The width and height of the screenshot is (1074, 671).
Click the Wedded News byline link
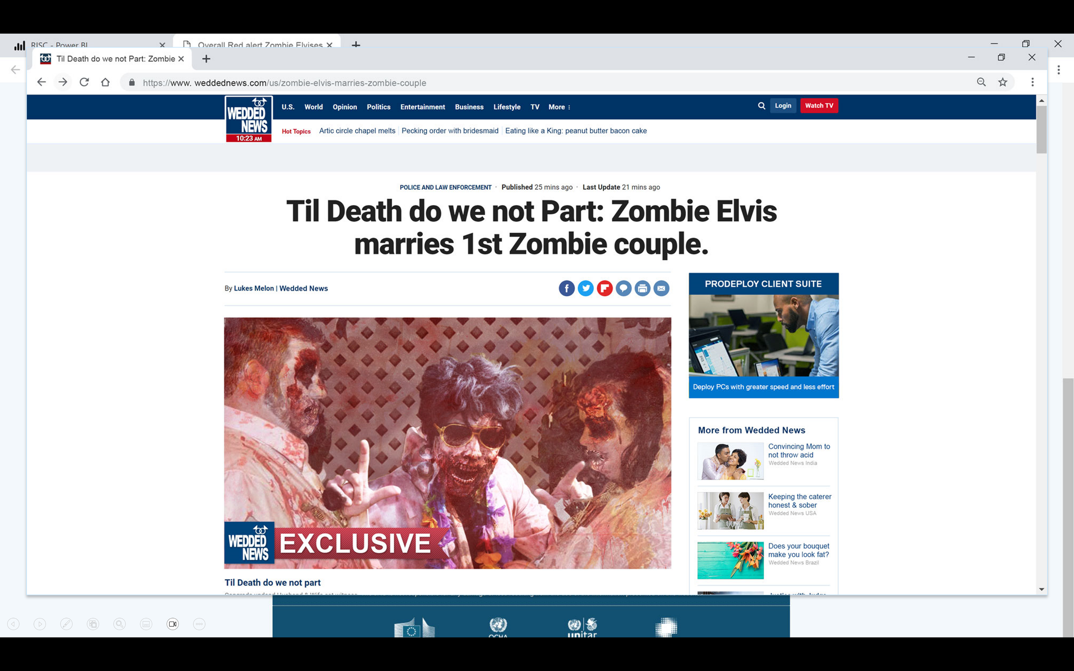303,288
